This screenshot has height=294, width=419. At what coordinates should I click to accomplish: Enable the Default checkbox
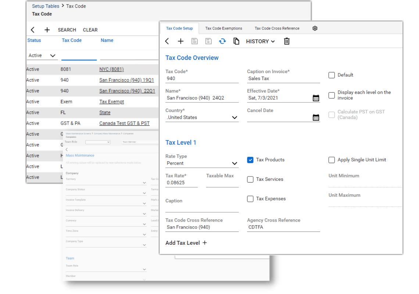click(332, 75)
